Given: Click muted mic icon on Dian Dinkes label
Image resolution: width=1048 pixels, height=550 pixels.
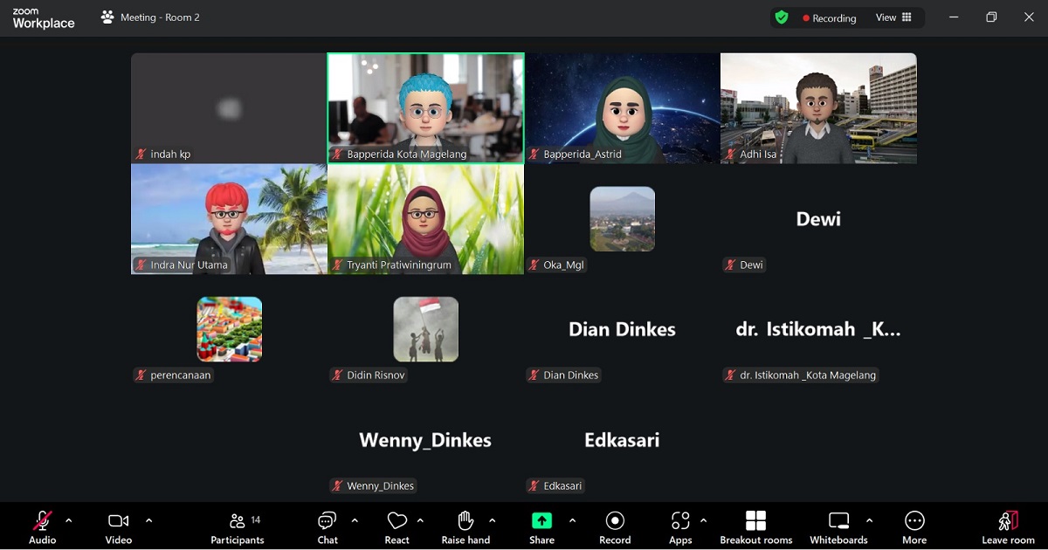Looking at the screenshot, I should click(x=534, y=375).
